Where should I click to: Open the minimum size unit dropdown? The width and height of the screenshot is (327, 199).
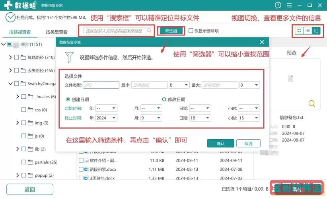[179, 85]
